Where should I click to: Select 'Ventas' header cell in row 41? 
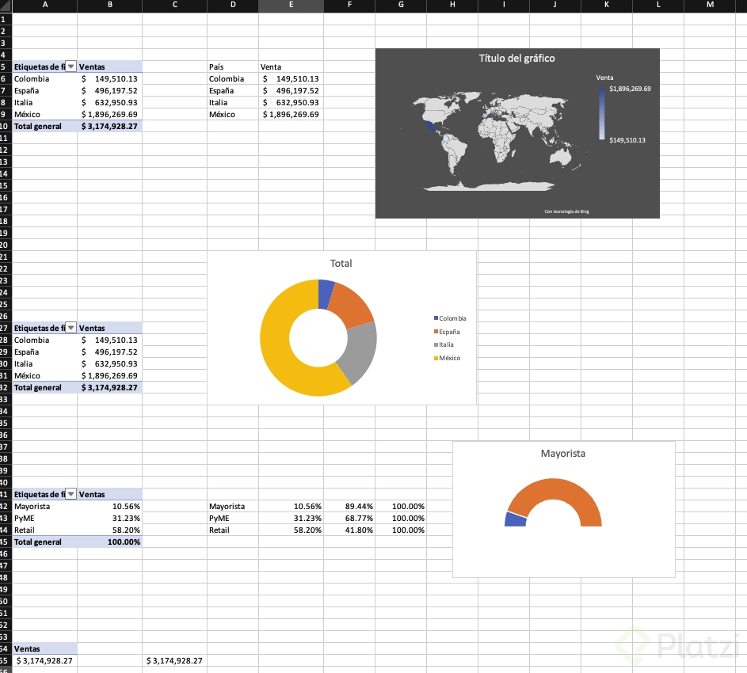109,494
